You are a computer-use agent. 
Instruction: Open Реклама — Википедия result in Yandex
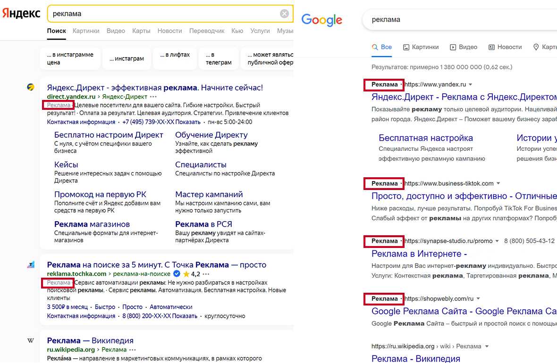pyautogui.click(x=90, y=340)
